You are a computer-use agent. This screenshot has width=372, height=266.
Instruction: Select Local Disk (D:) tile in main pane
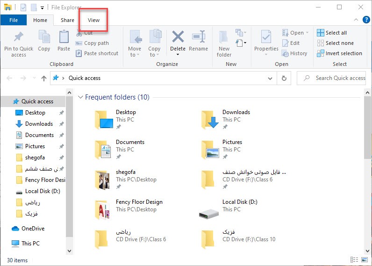[228, 209]
